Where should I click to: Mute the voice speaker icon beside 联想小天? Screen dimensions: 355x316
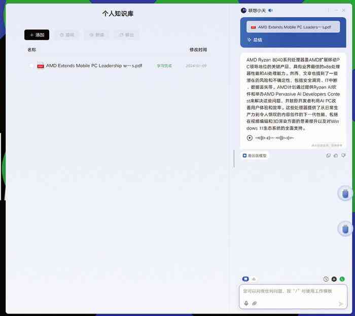pos(270,11)
